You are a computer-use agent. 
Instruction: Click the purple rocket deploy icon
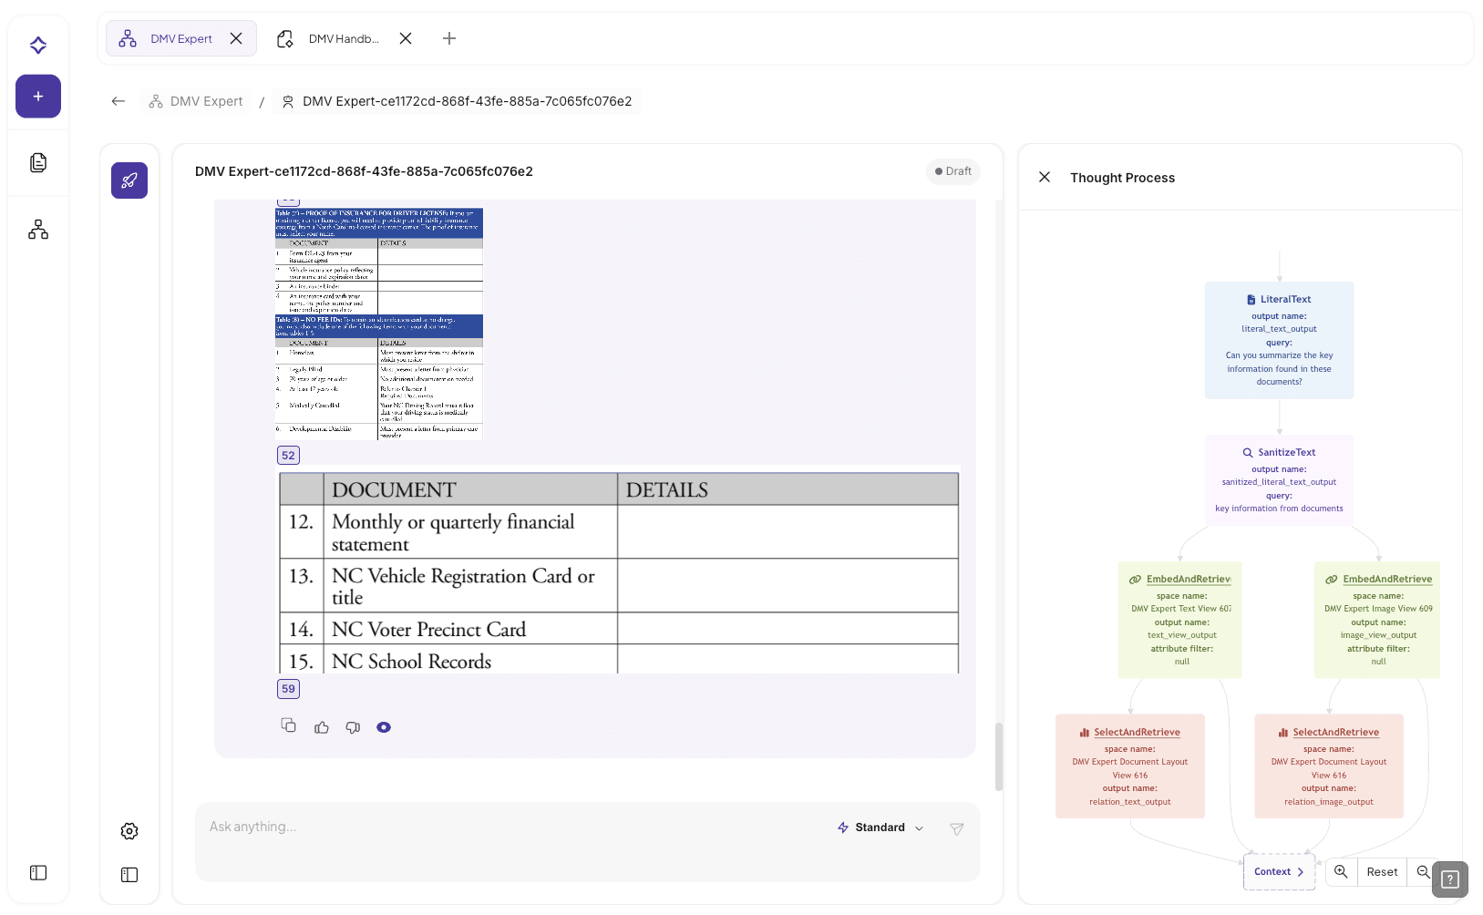(x=129, y=180)
